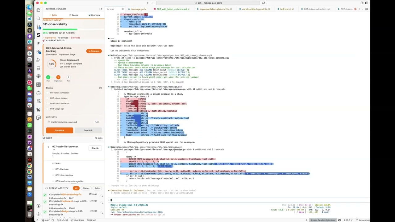Select the Plan stage completed circle
This screenshot has height=222, width=395.
pyautogui.click(x=48, y=77)
